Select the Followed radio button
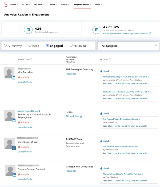The height and width of the screenshot is (187, 160). (71, 46)
